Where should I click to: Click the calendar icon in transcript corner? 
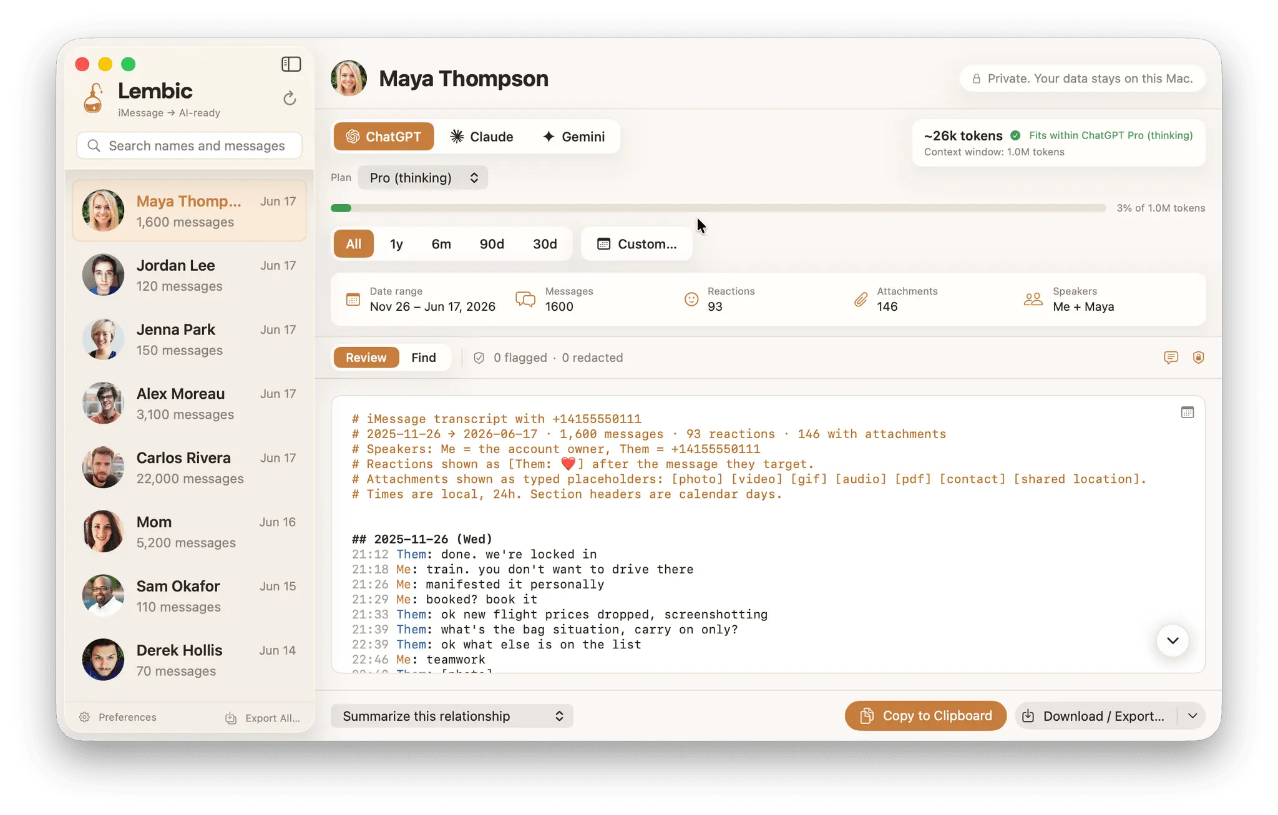click(1187, 412)
